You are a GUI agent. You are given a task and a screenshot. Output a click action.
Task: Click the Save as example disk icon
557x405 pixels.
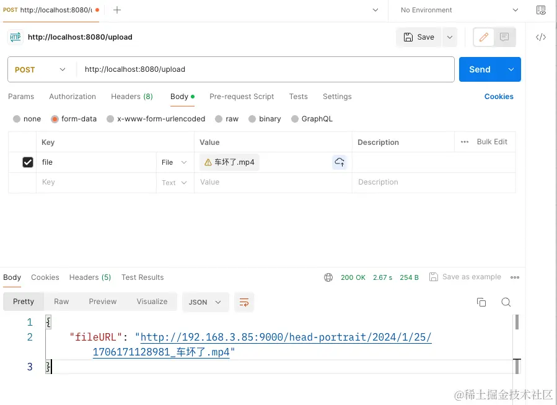click(x=433, y=277)
